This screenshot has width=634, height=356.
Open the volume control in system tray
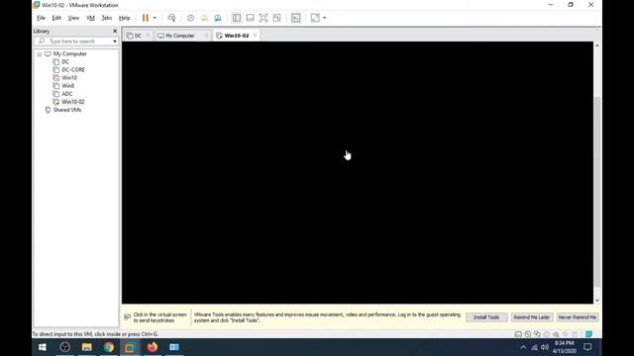pos(545,347)
